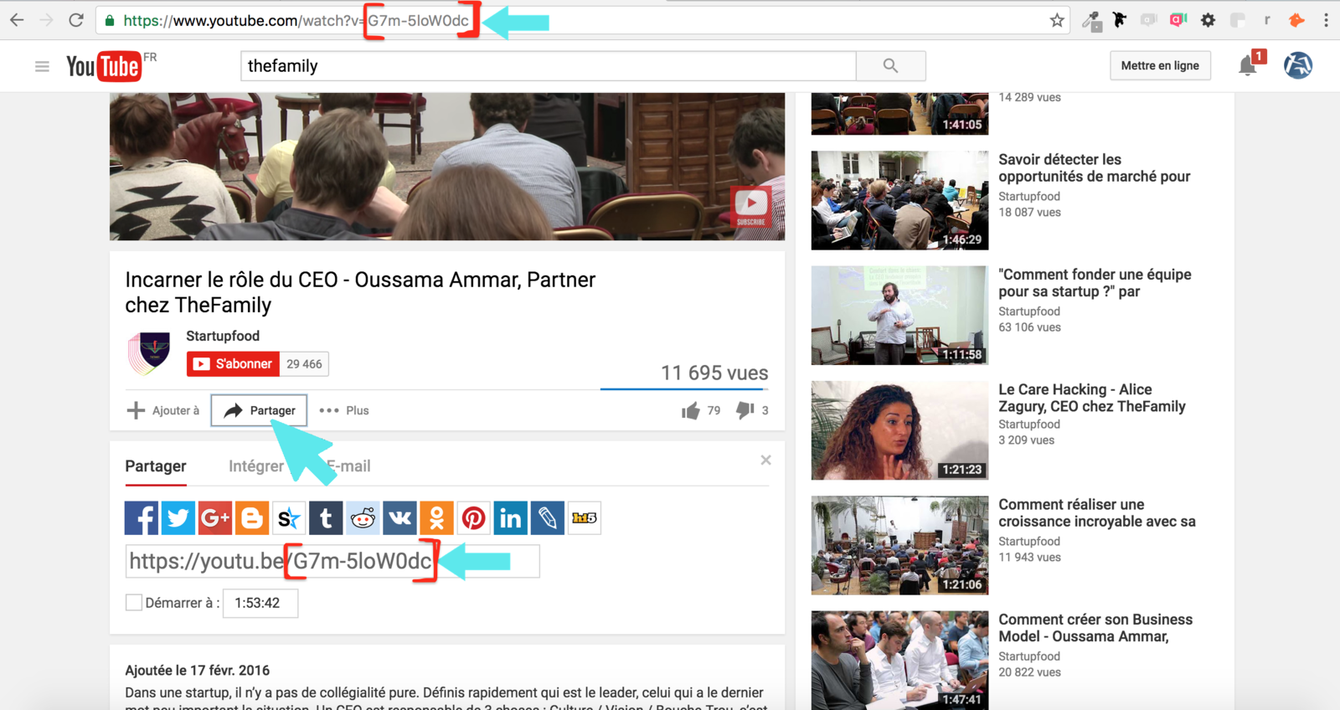
Task: Click the youtu.be share link field
Action: (332, 561)
